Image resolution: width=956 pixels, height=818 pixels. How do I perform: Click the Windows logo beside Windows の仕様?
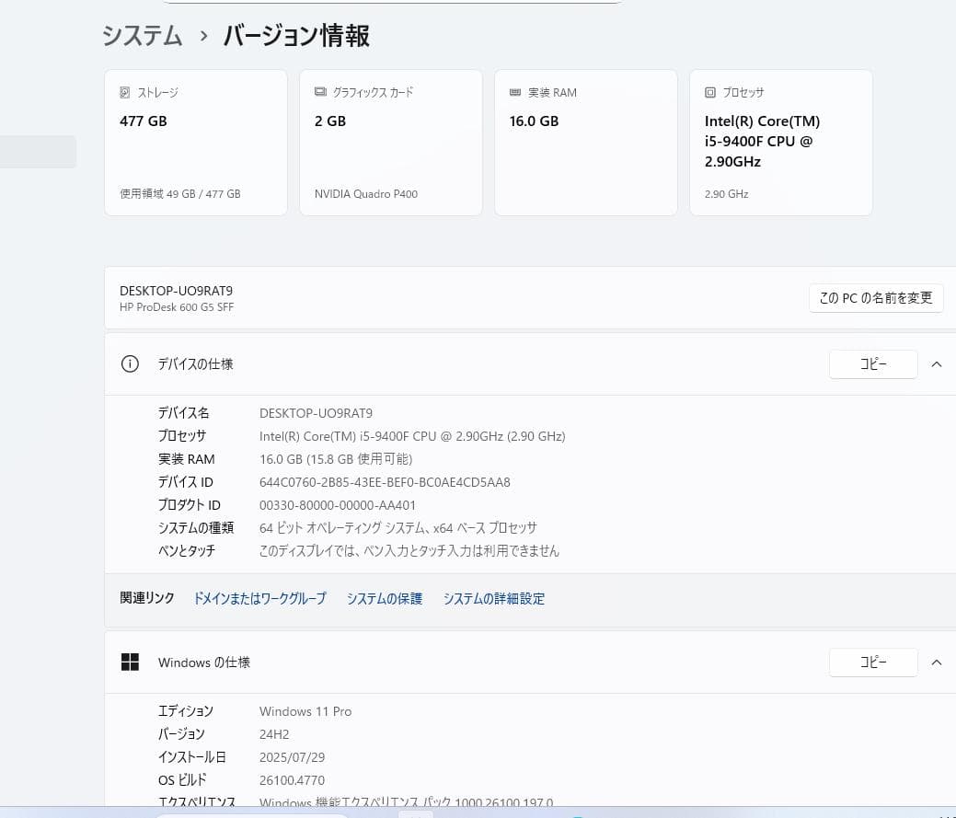click(x=130, y=662)
